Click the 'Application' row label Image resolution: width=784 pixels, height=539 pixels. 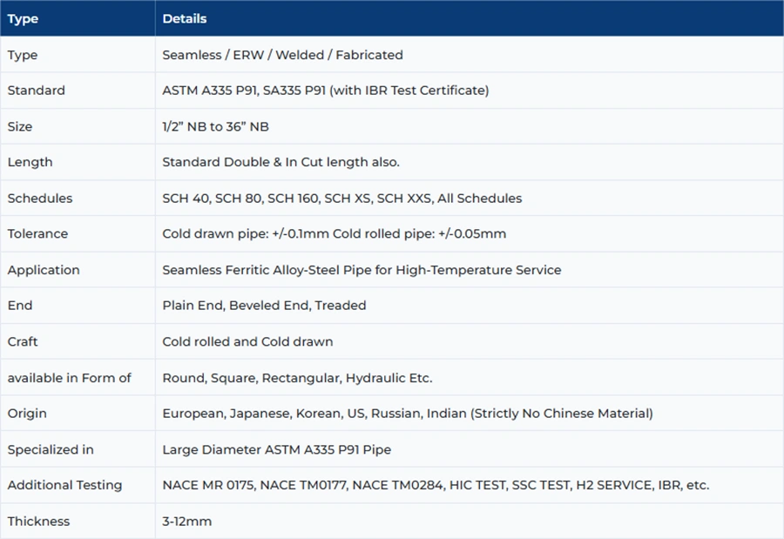pos(44,270)
